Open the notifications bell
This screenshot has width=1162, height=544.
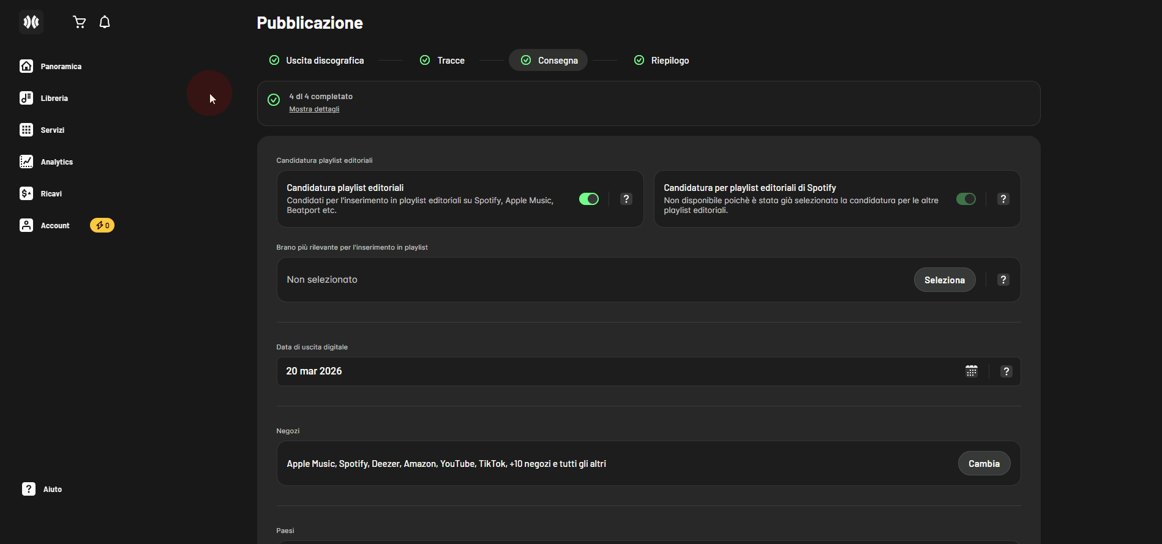point(105,23)
